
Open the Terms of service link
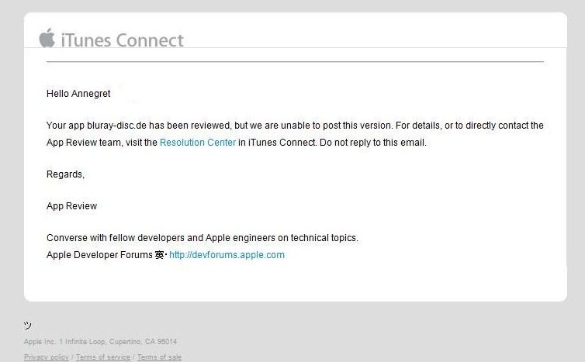pos(103,357)
